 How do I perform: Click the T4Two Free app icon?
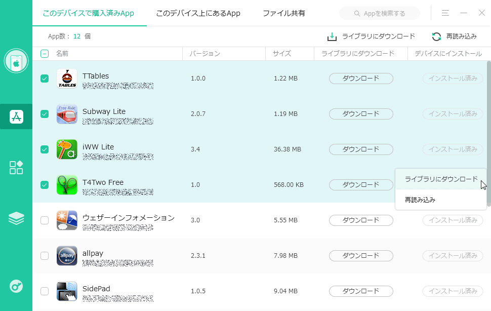67,185
